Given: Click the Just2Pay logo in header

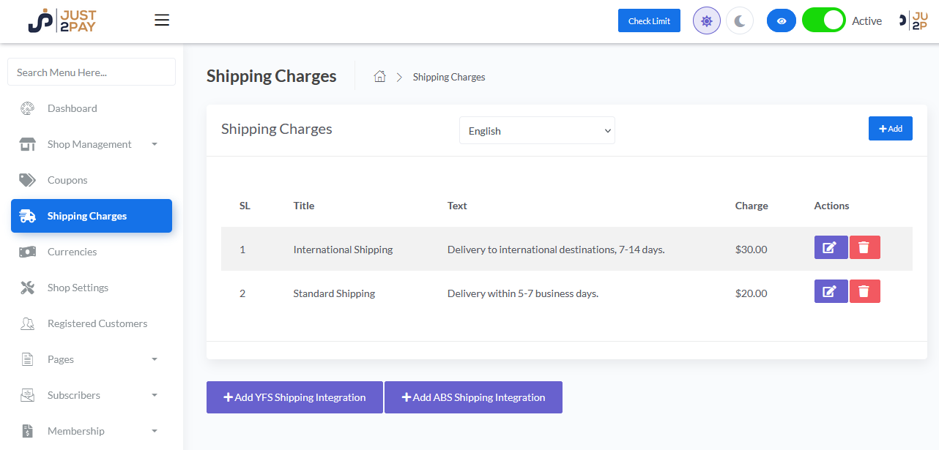Looking at the screenshot, I should pyautogui.click(x=62, y=21).
